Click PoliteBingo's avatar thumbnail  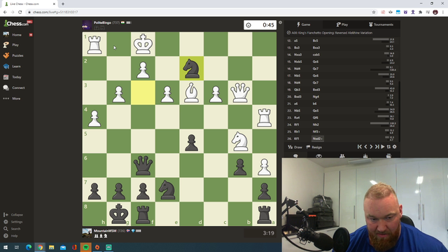click(x=87, y=25)
